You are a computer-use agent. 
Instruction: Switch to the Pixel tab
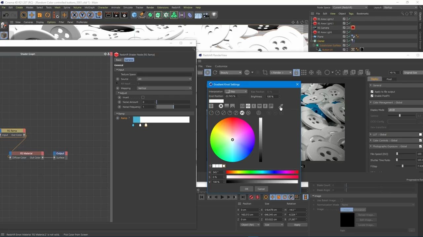coord(389,79)
